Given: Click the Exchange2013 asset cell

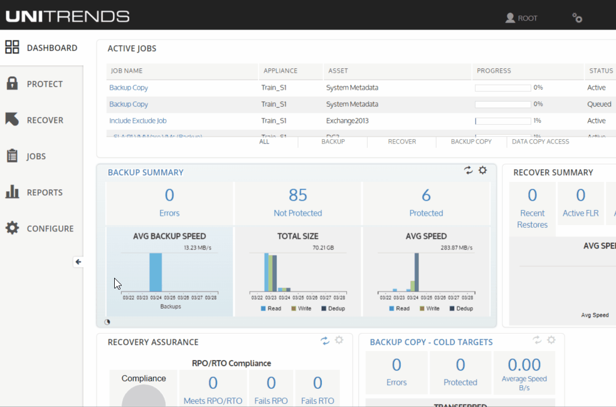Looking at the screenshot, I should pos(348,120).
